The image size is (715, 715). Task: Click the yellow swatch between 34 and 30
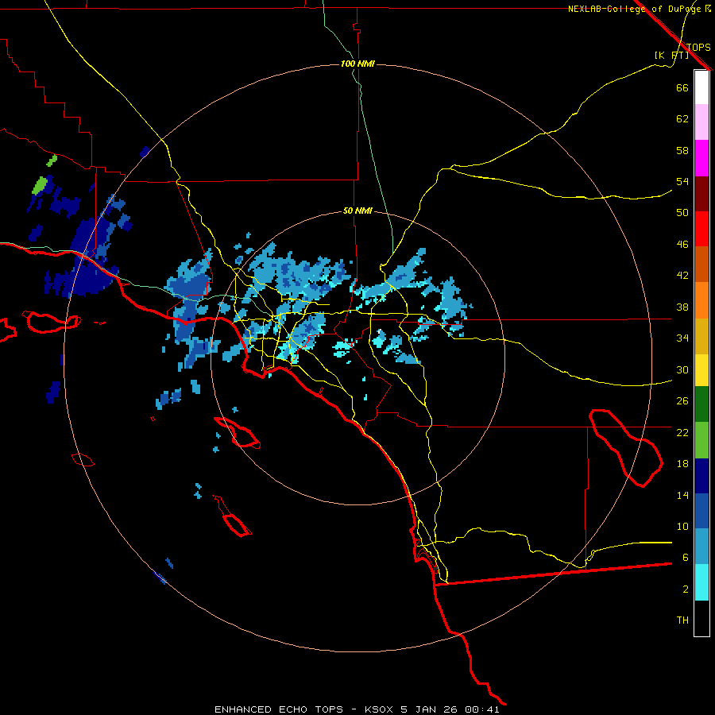(x=701, y=370)
